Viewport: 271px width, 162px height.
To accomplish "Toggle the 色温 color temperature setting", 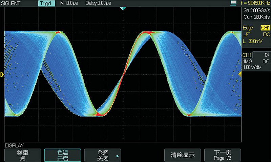I will pos(63,155).
